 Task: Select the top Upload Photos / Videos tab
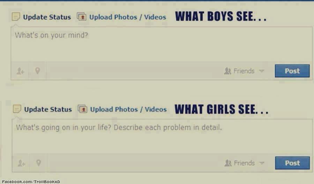tap(128, 17)
